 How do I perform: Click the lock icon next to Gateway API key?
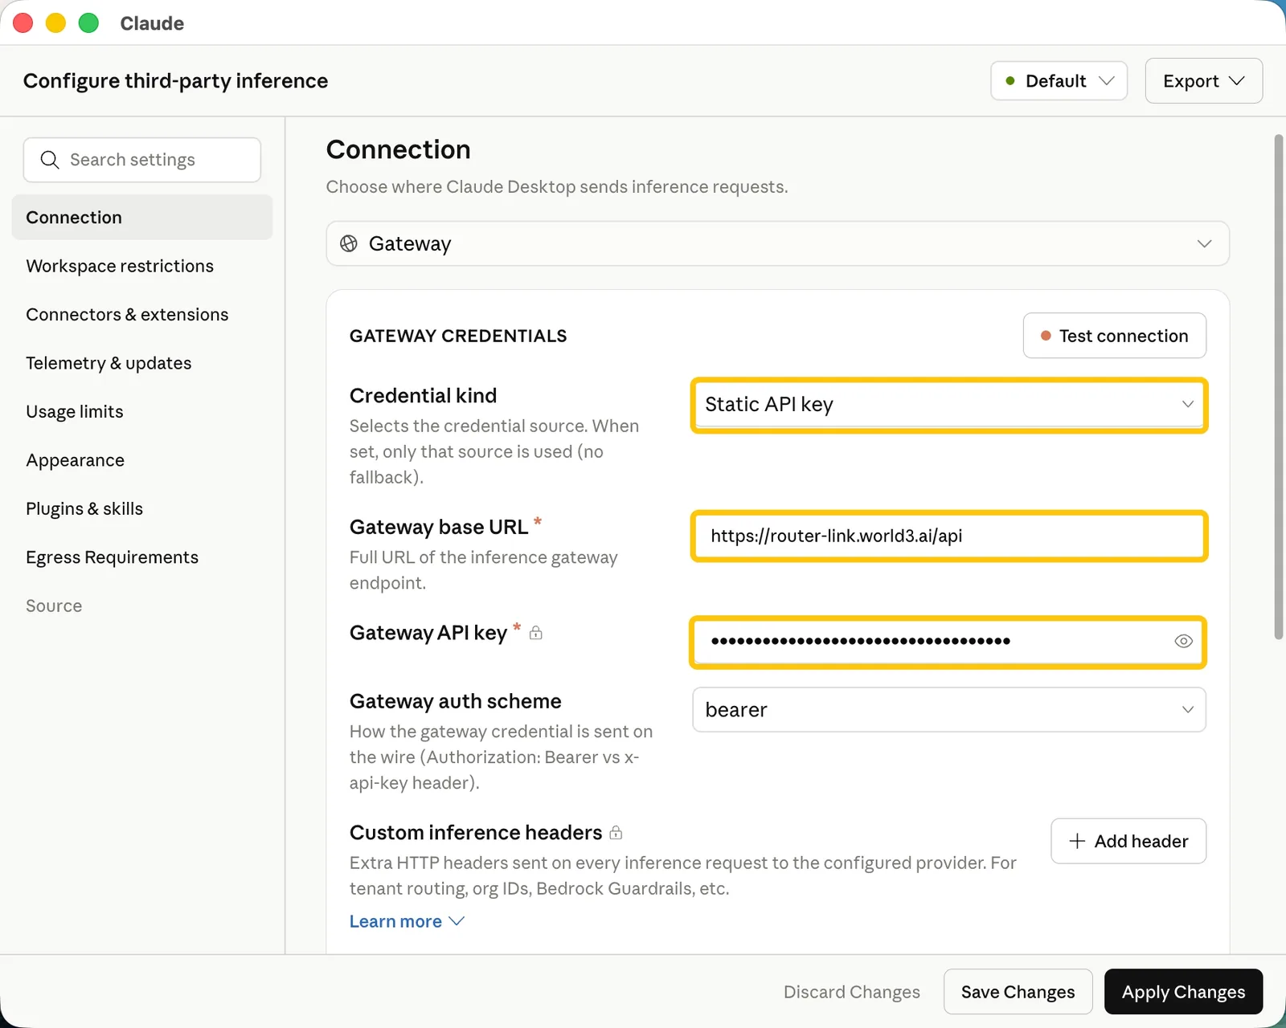click(536, 633)
